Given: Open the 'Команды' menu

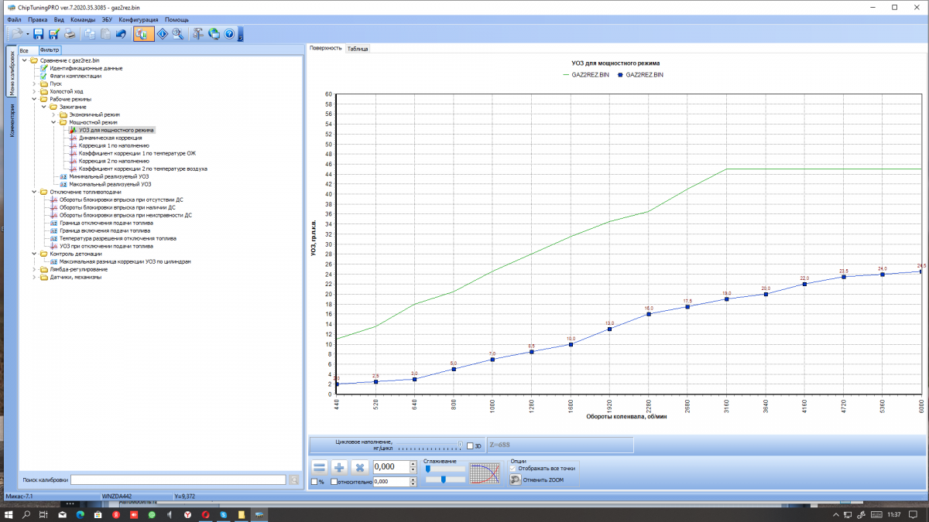Looking at the screenshot, I should (82, 19).
